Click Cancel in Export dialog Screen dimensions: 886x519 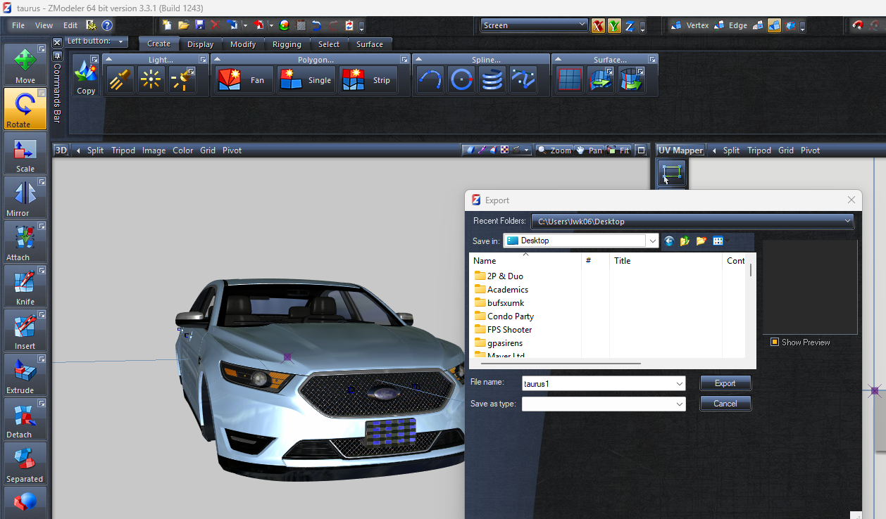click(x=725, y=404)
